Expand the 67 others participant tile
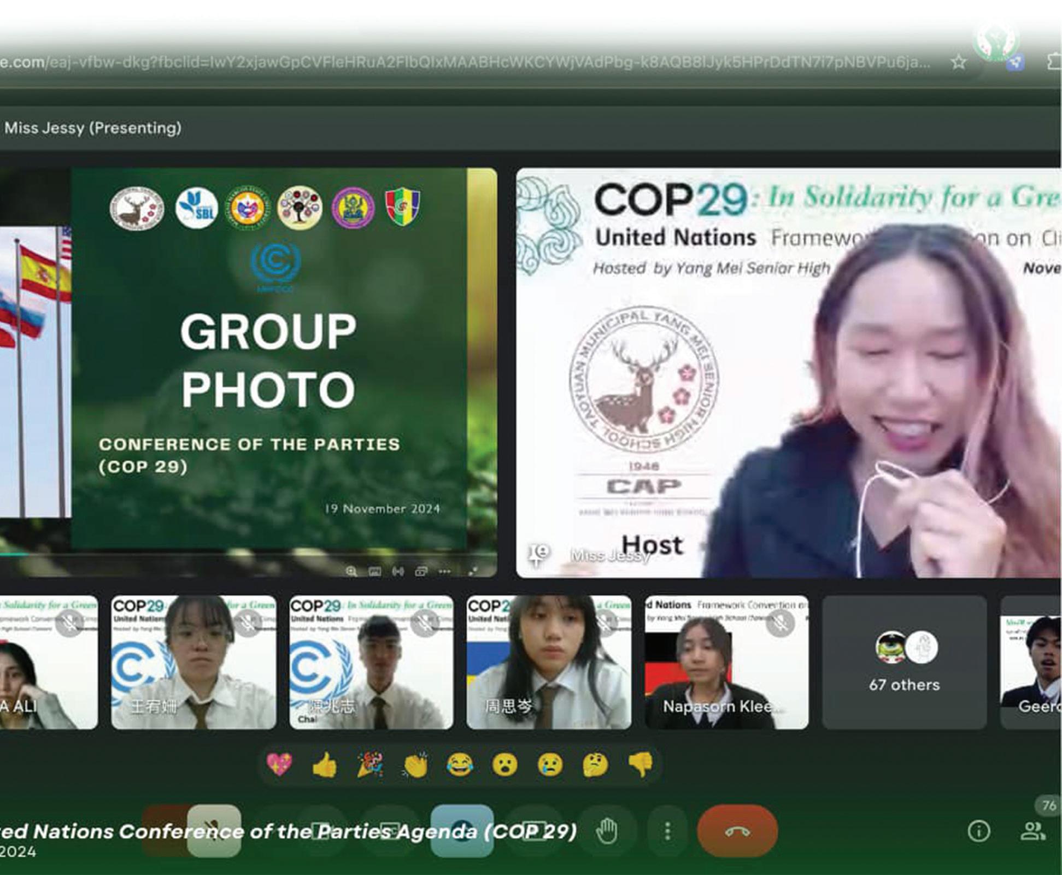 click(904, 662)
